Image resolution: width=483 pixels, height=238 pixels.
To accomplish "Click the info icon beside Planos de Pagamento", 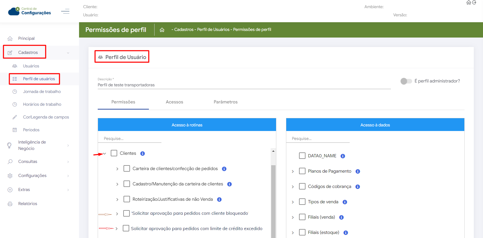I will click(x=358, y=171).
